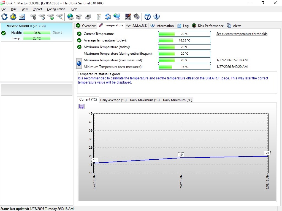Screen dimensions: 282x211
Task: Show the Daily Maximum (°C) chart tab
Action: [x=145, y=100]
